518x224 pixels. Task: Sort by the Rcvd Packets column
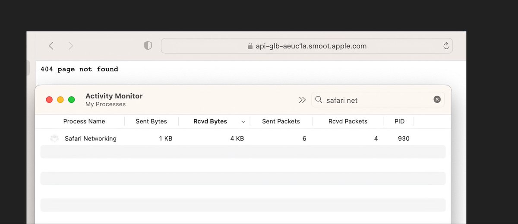[x=348, y=121]
